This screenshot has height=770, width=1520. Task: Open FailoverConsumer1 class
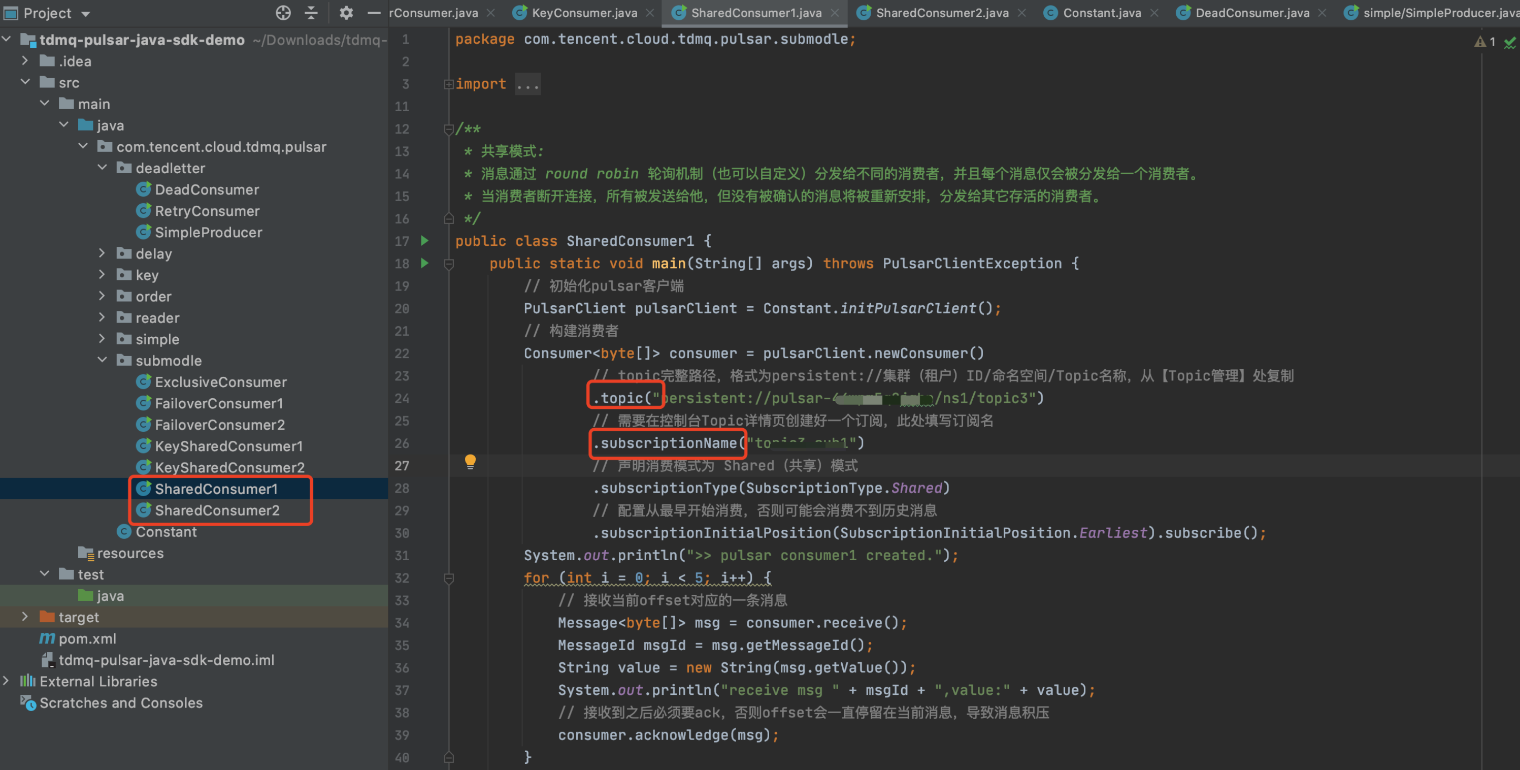click(218, 403)
